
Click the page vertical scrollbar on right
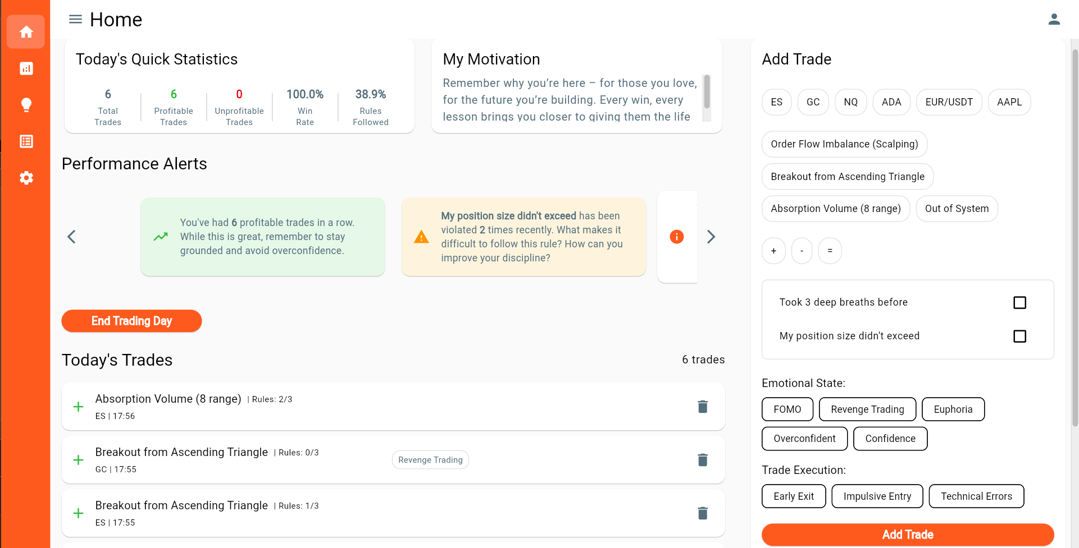point(1075,238)
